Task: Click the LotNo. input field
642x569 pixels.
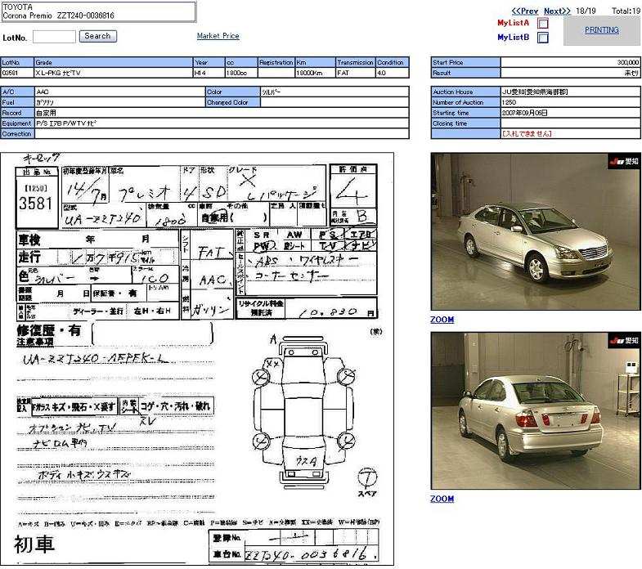Action: 54,37
